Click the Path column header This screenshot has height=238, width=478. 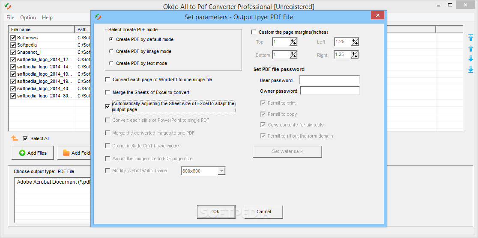tap(83, 29)
